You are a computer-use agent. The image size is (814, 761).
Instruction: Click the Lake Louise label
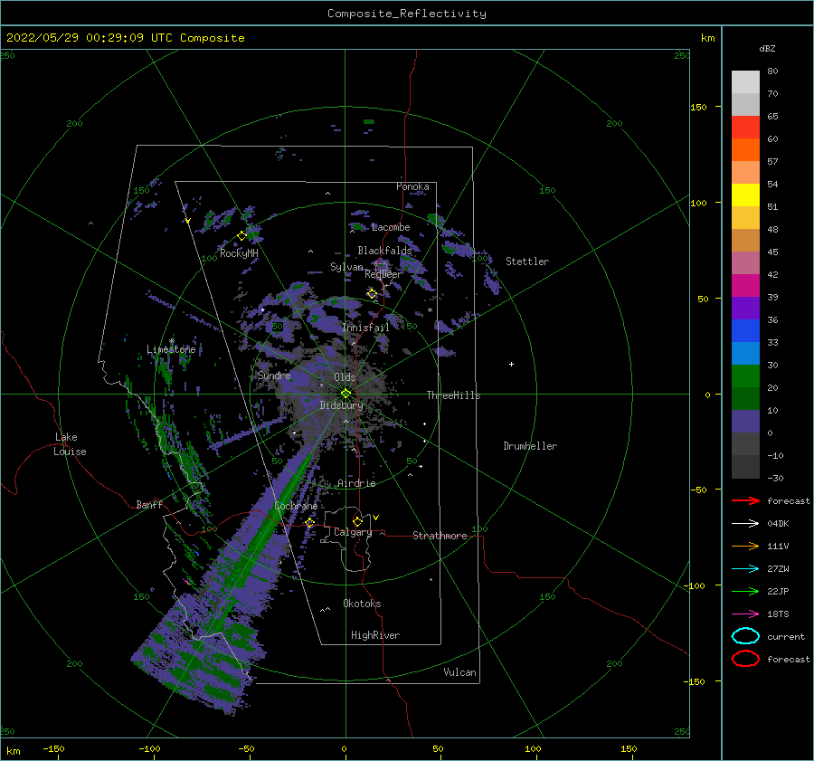coord(70,444)
